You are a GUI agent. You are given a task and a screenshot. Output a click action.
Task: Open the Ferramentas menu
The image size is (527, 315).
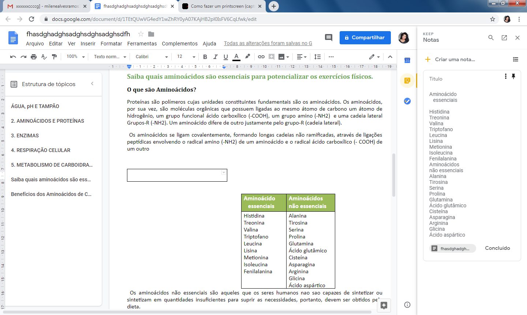tap(142, 44)
